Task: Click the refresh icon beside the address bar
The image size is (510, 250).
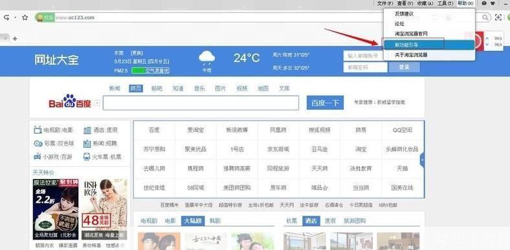Action: (6, 17)
